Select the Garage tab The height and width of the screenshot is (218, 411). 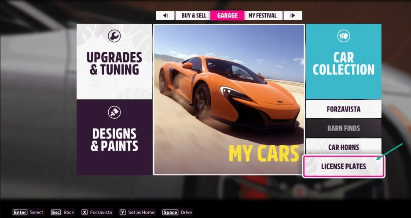point(227,15)
